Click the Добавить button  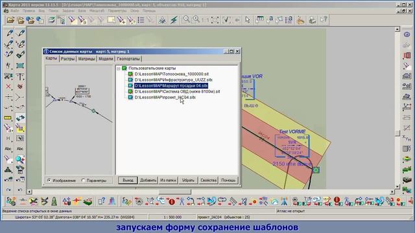pos(148,180)
